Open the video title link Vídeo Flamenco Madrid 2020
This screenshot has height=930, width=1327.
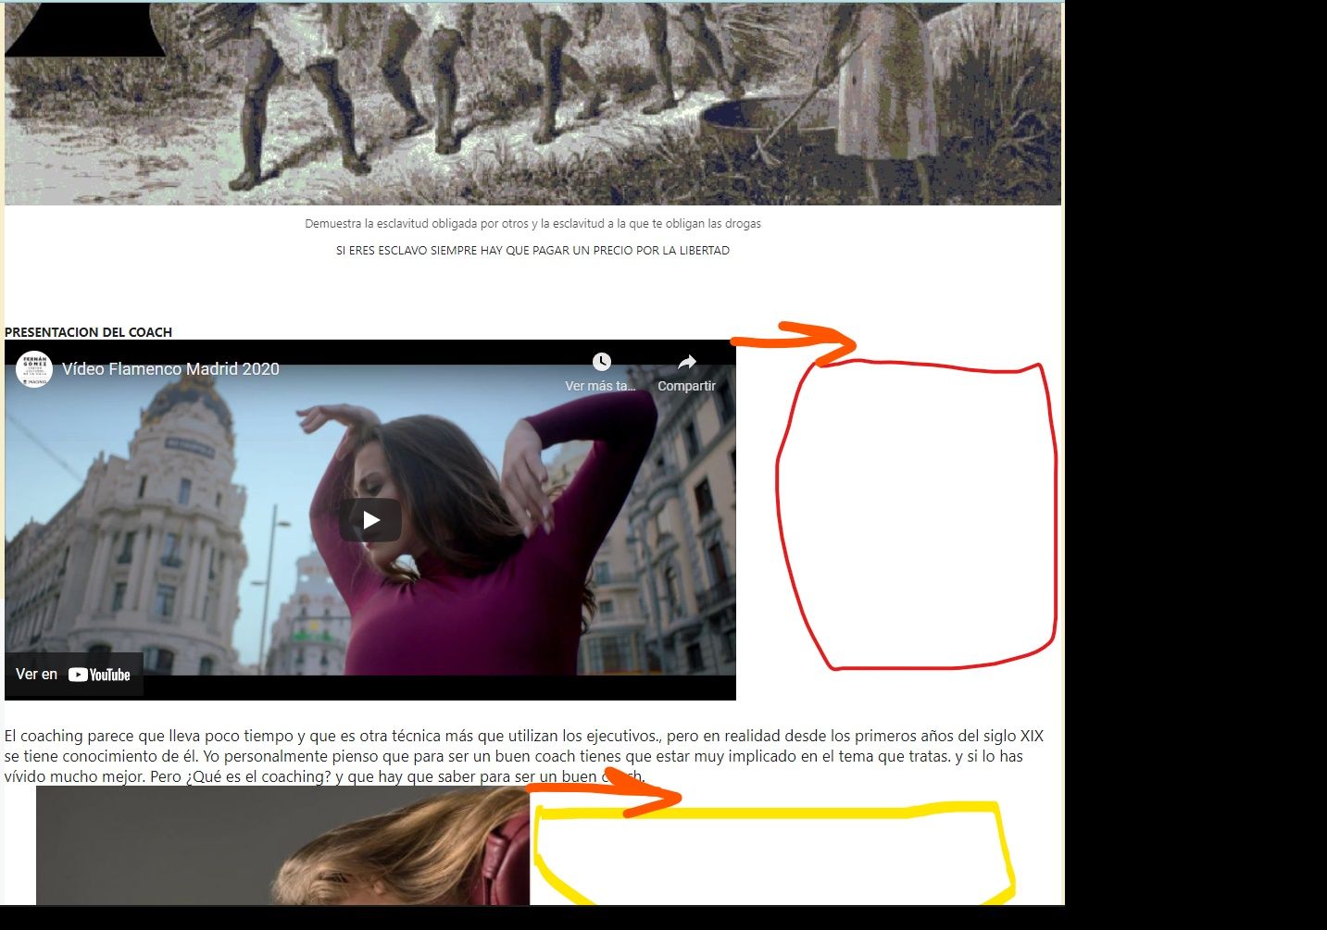click(x=170, y=369)
